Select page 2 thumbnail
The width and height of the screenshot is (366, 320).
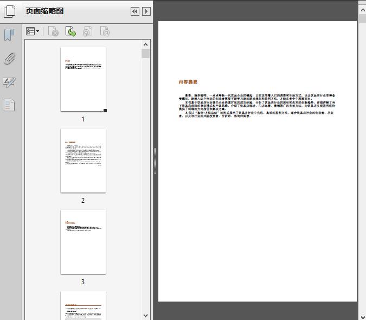click(83, 161)
